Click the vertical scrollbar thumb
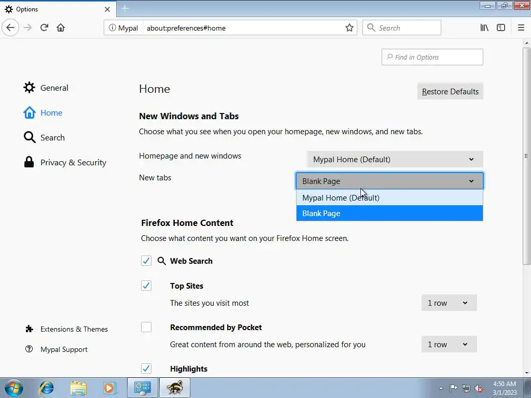 [x=526, y=156]
